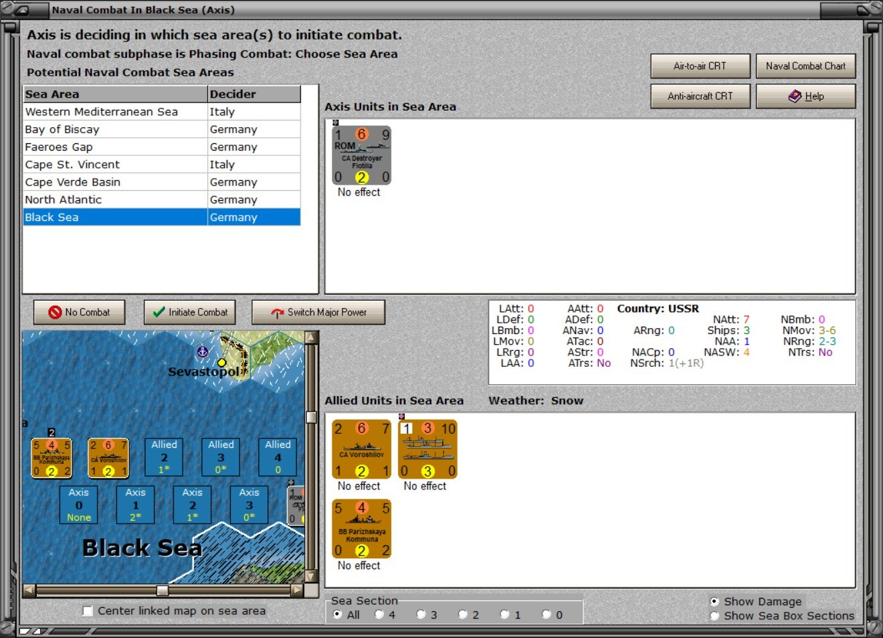Click the Initiate Combat button
This screenshot has height=638, width=883.
[x=190, y=312]
